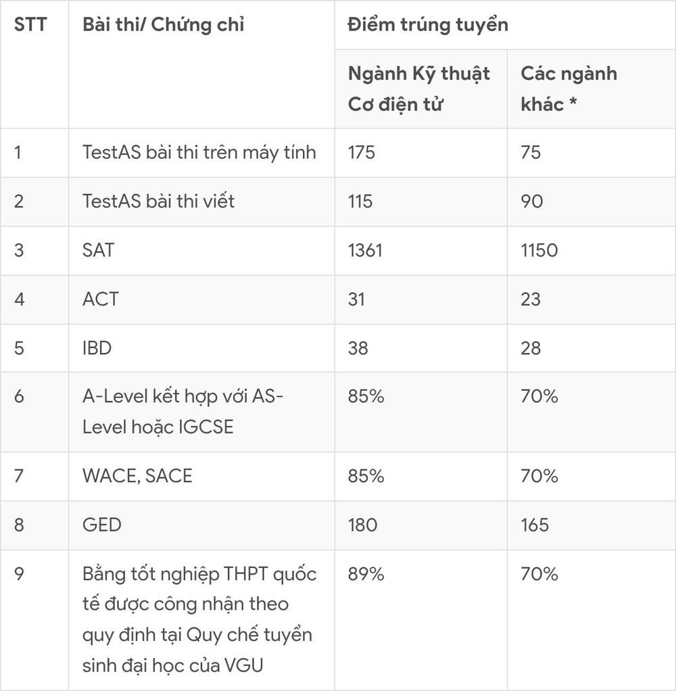Click the ACT row label

tap(101, 300)
